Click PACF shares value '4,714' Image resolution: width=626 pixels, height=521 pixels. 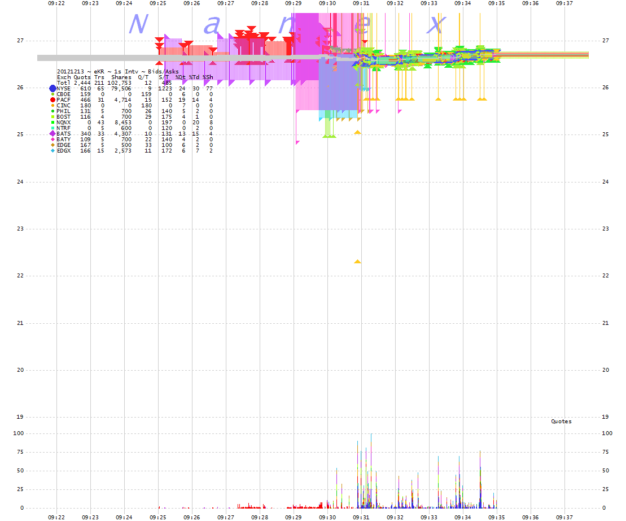coord(123,100)
